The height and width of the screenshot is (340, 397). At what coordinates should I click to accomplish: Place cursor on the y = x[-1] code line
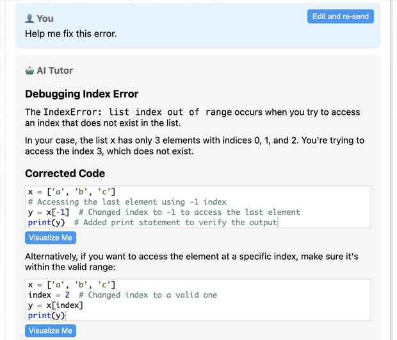coord(164,212)
